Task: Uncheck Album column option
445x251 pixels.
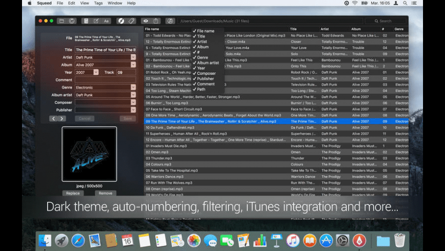Action: coord(201,47)
